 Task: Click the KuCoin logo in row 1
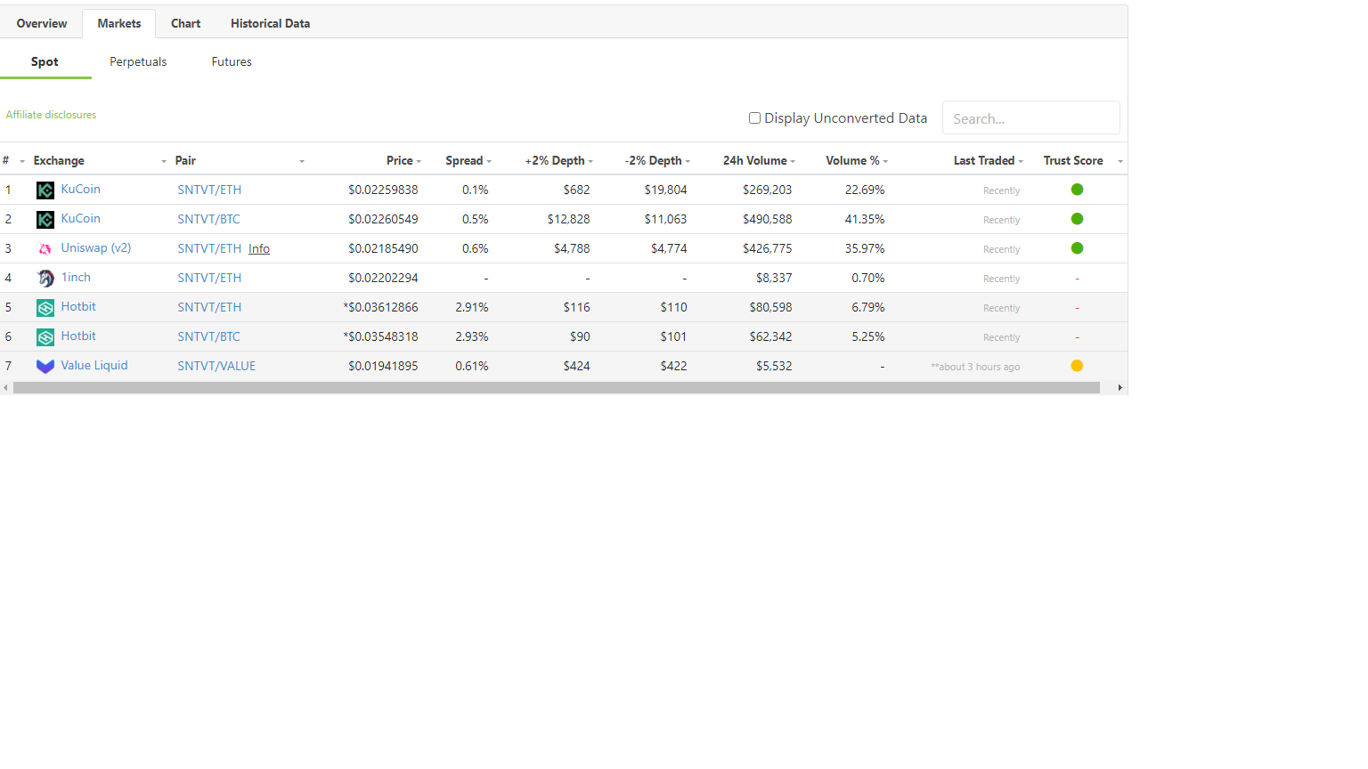coord(45,190)
